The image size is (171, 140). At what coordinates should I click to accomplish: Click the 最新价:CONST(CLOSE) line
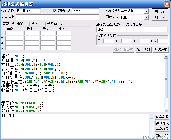(x=22, y=103)
